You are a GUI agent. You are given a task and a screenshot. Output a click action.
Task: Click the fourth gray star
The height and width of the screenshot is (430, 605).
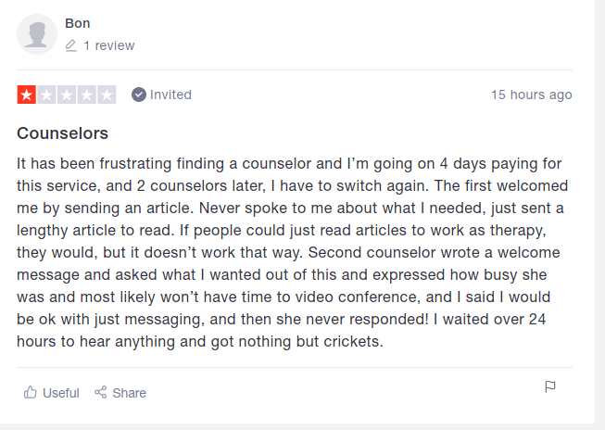[x=87, y=95]
